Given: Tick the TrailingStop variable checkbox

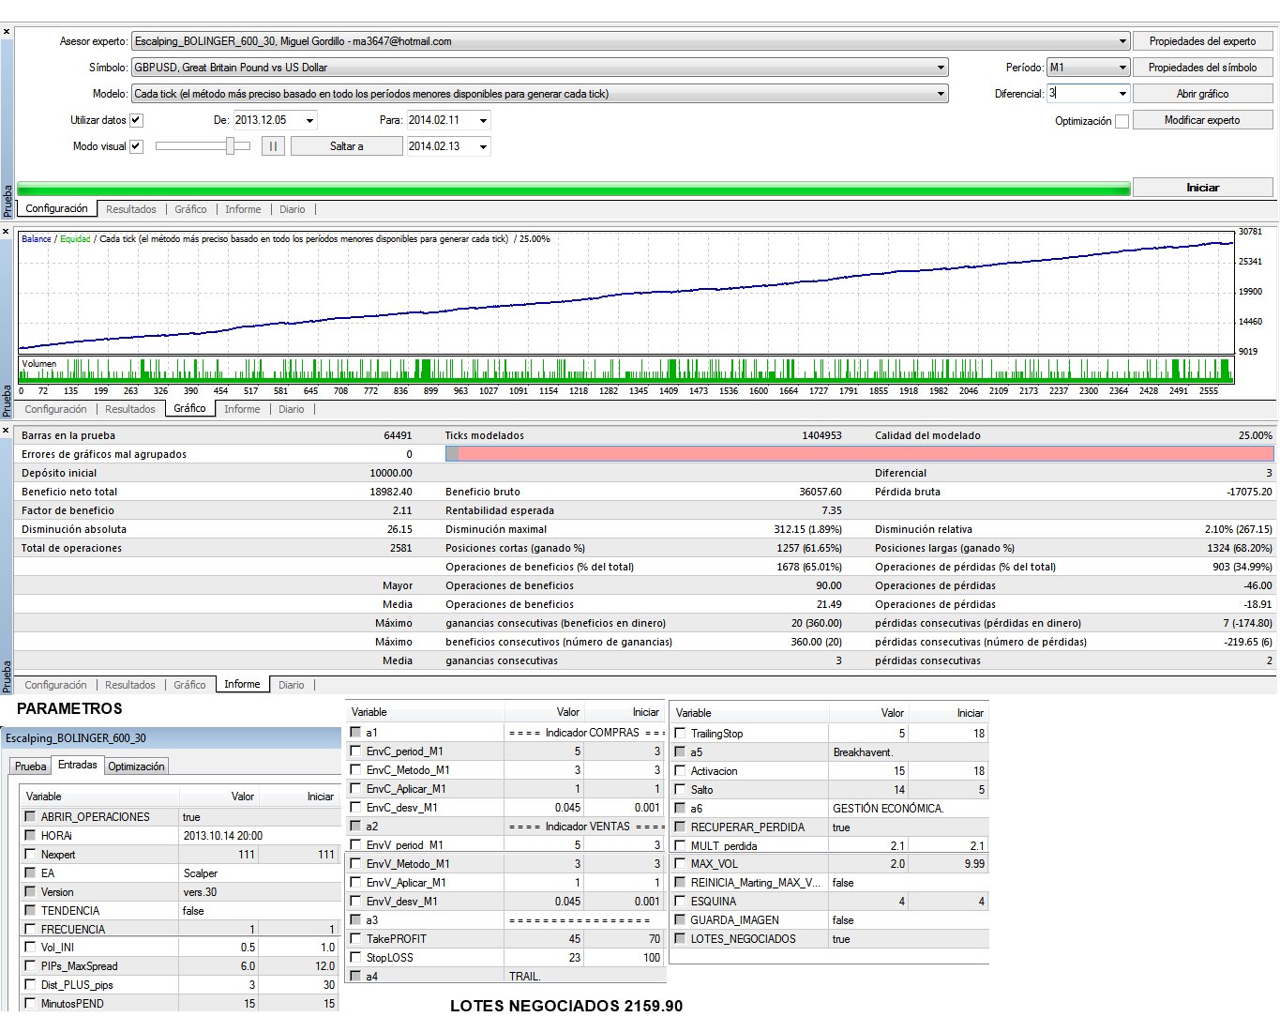Looking at the screenshot, I should (x=680, y=734).
